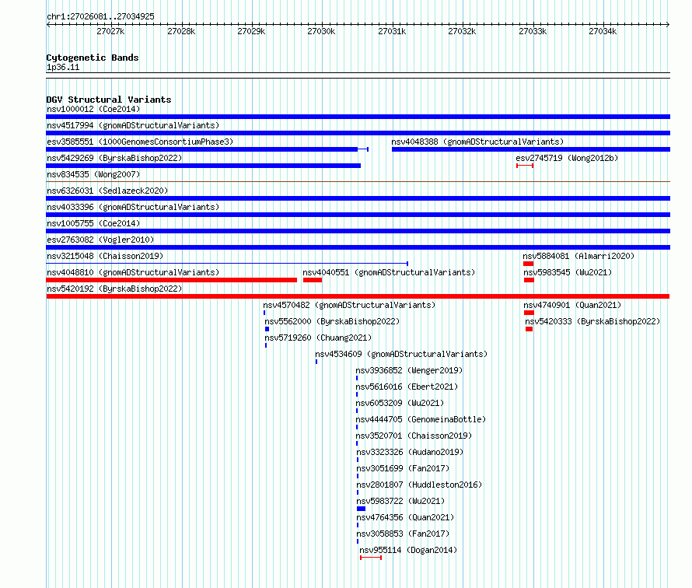Click the esv2745719 (Wong2012b) label
Image resolution: width=692 pixels, height=588 pixels.
pyautogui.click(x=567, y=158)
